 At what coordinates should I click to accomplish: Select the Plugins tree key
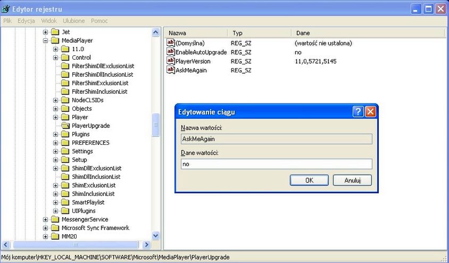coord(81,134)
